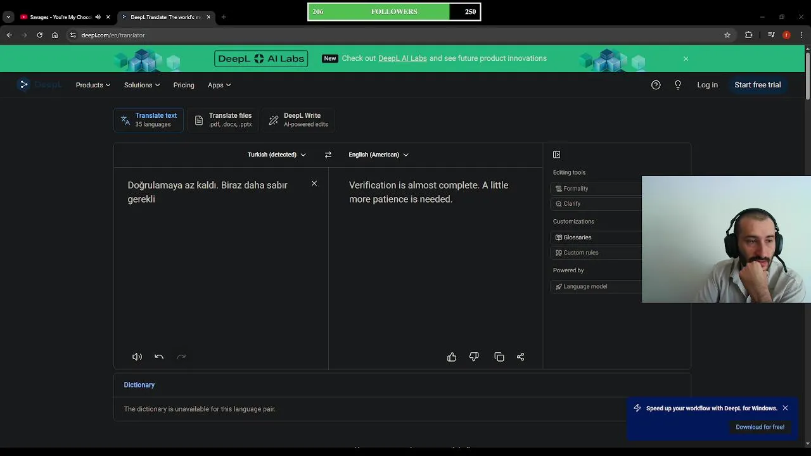Open Chrome three-dot menu

coord(802,35)
